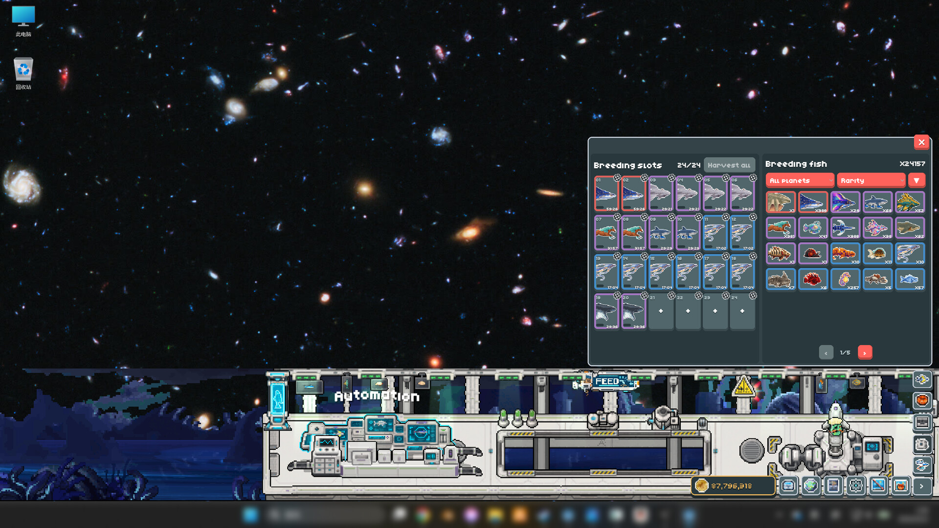The width and height of the screenshot is (939, 528).
Task: Select breeding slot 19 whale shark card
Action: tap(606, 311)
